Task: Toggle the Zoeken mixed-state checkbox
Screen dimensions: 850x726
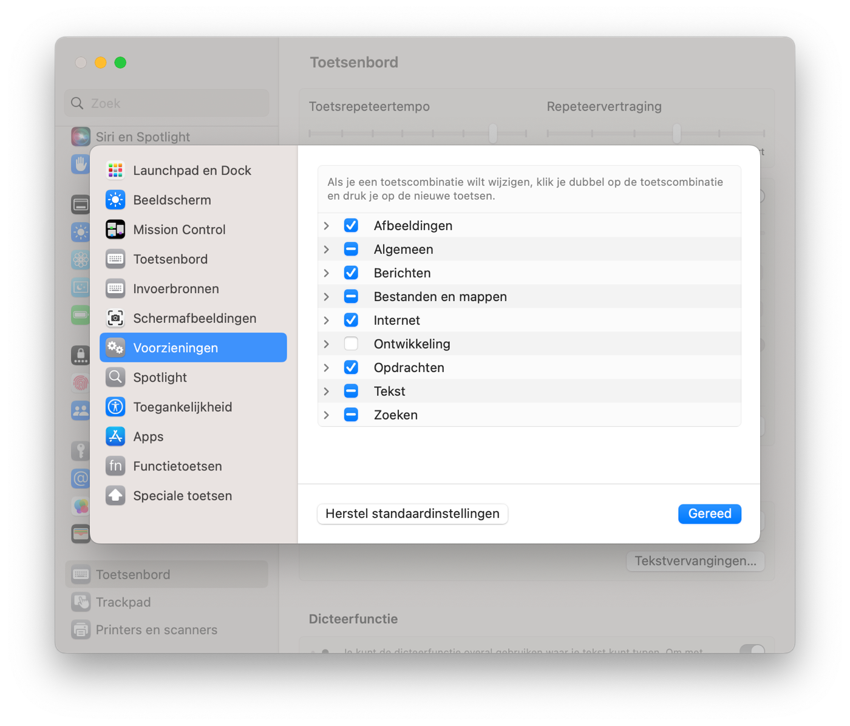Action: coord(351,415)
